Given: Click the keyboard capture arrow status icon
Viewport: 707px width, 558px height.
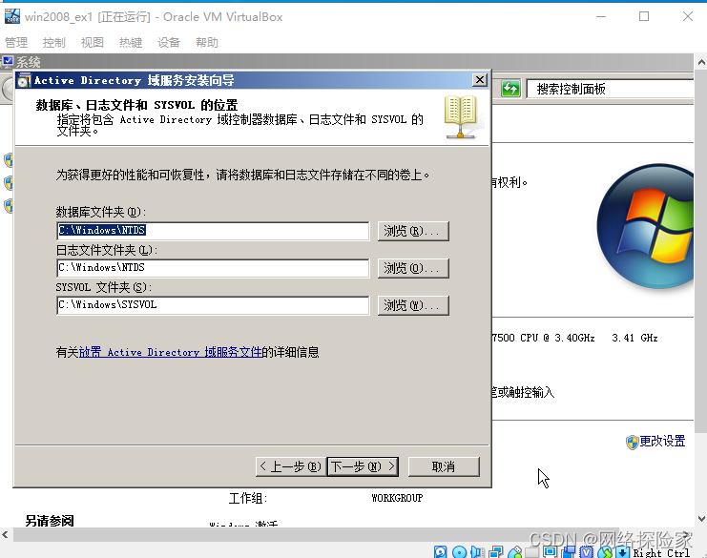Looking at the screenshot, I should tap(623, 552).
